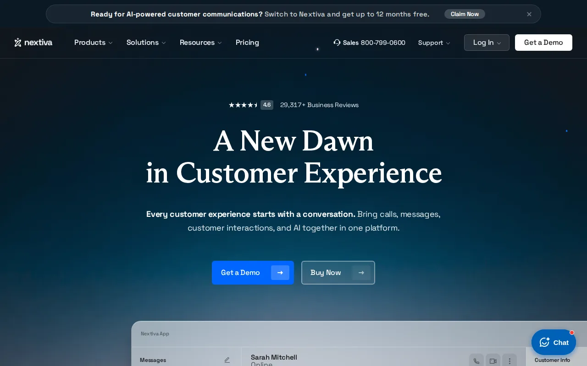587x366 pixels.
Task: Click the compose message pencil icon
Action: [227, 360]
